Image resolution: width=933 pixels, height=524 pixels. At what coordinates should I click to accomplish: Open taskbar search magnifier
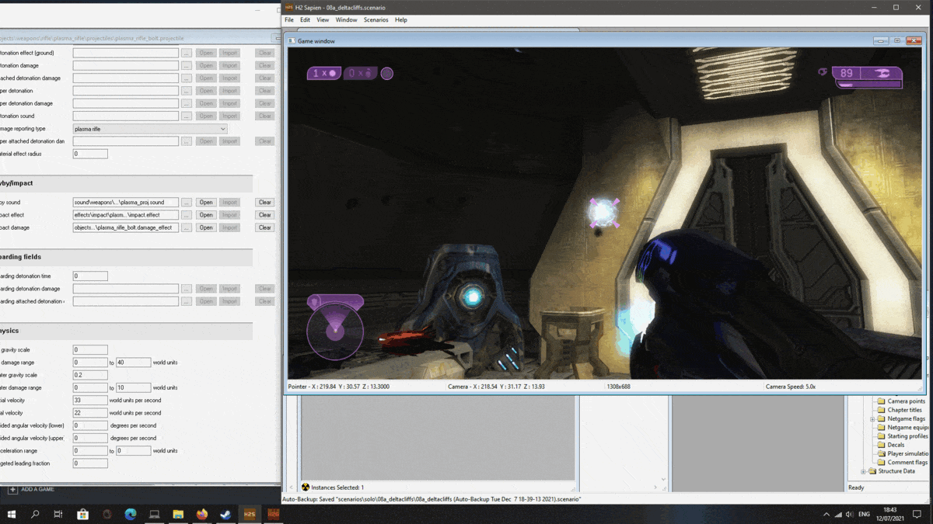point(35,514)
